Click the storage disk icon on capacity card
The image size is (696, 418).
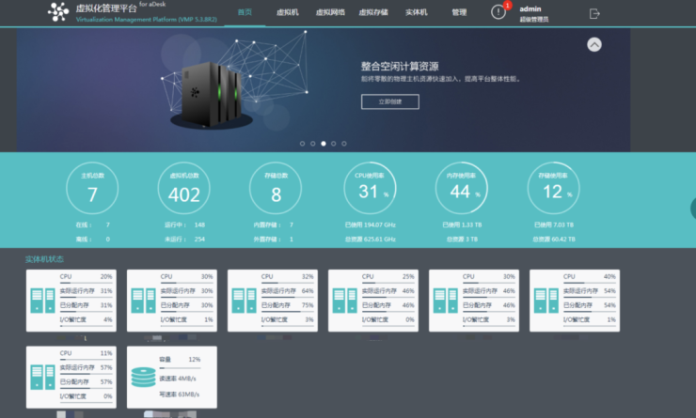click(x=143, y=376)
